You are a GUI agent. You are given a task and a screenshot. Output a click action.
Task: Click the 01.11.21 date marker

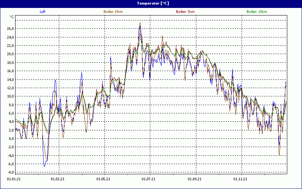coord(241,179)
